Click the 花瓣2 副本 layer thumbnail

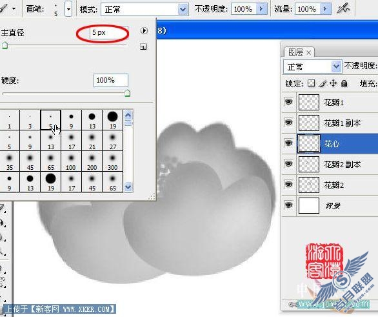309,164
